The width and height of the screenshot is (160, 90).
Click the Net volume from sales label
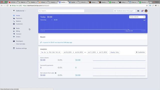47,73
